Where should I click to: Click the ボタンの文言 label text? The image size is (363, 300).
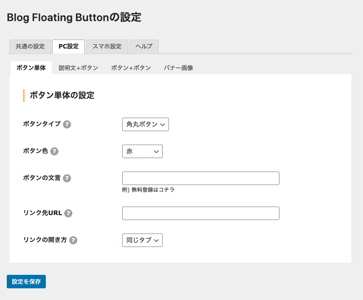[42, 177]
